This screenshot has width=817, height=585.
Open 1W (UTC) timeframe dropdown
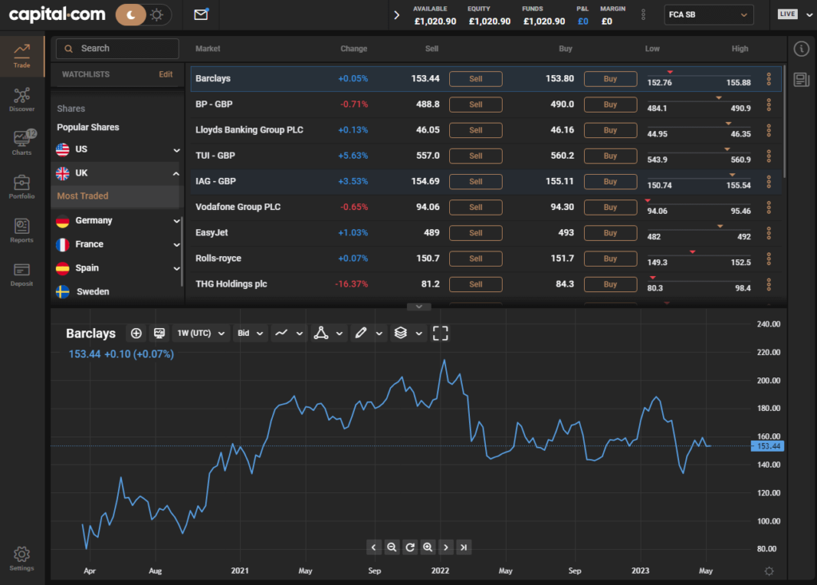pyautogui.click(x=200, y=333)
